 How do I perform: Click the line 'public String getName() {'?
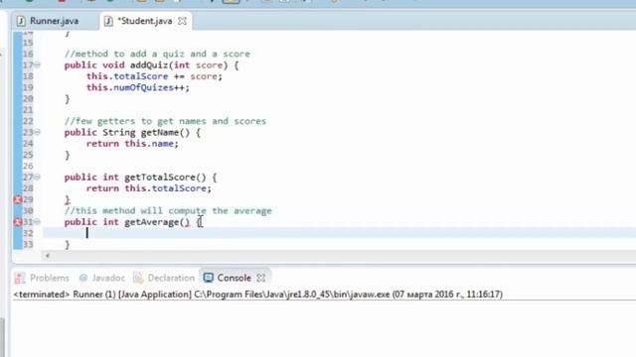[132, 132]
